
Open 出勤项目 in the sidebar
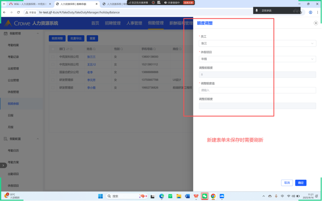[13, 174]
